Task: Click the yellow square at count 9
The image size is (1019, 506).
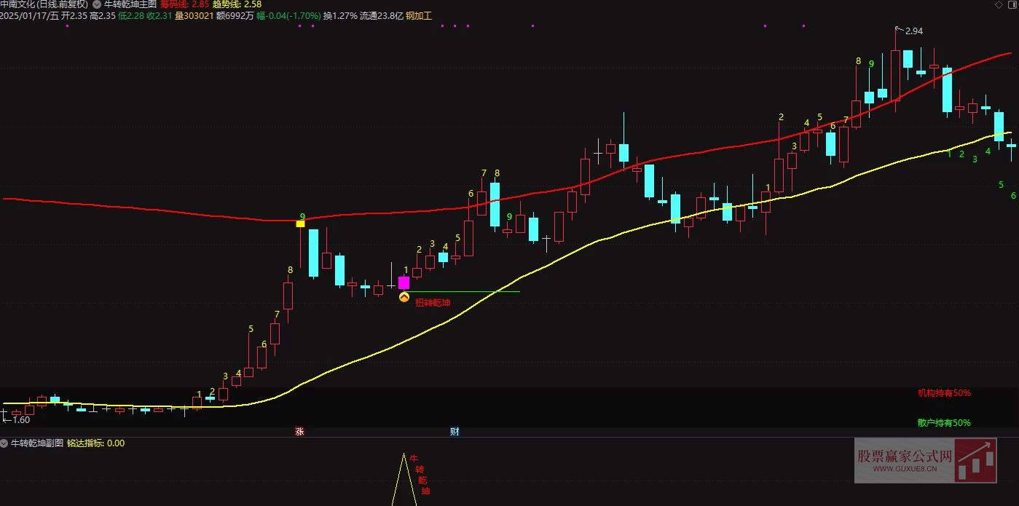Action: [300, 224]
